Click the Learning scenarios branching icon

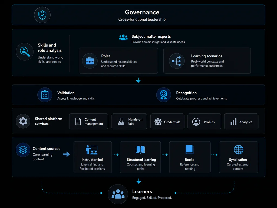point(177,61)
